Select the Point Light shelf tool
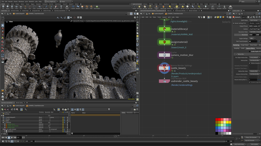 coord(139,7)
